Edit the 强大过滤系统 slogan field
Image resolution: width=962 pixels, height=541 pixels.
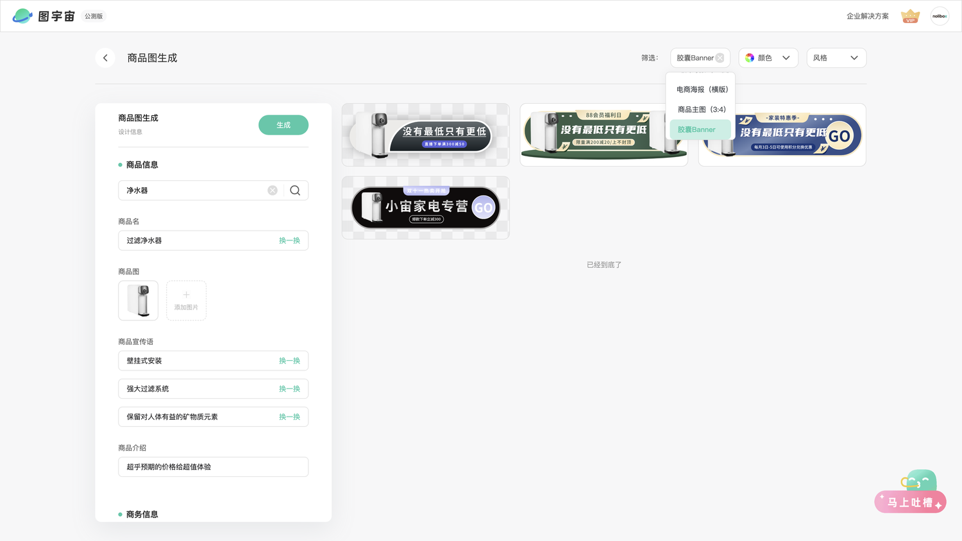[213, 389]
